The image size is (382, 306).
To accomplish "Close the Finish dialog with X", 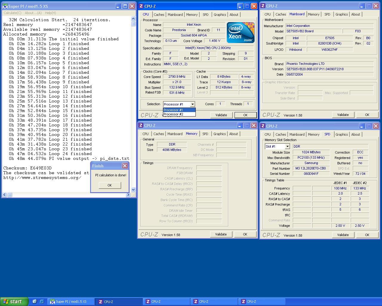I will pos(125,166).
